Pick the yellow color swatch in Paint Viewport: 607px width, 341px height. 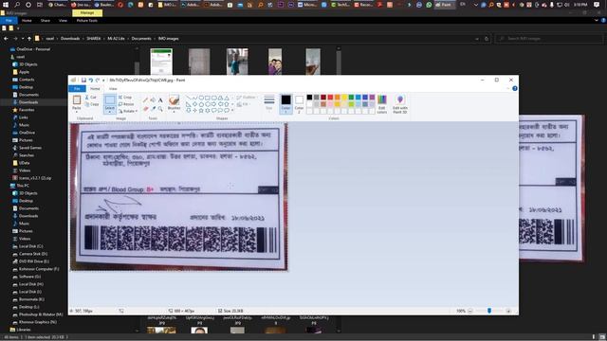click(x=344, y=98)
